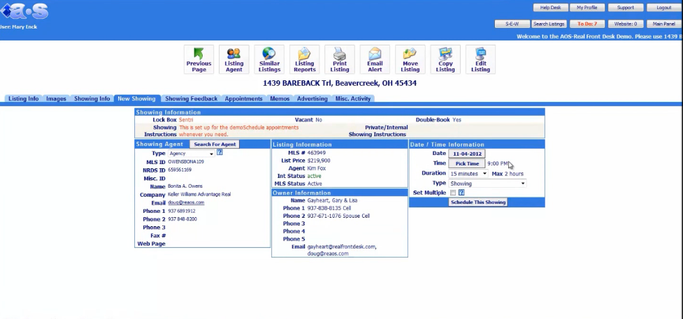The height and width of the screenshot is (319, 683).
Task: Click the Pick Time button
Action: point(467,163)
